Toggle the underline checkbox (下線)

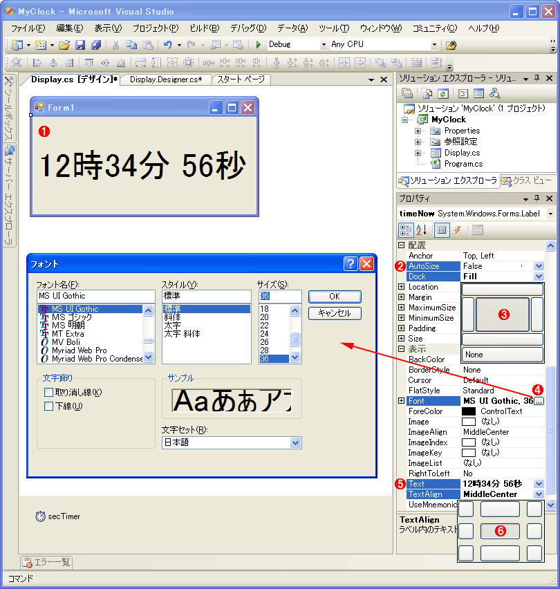pos(48,406)
